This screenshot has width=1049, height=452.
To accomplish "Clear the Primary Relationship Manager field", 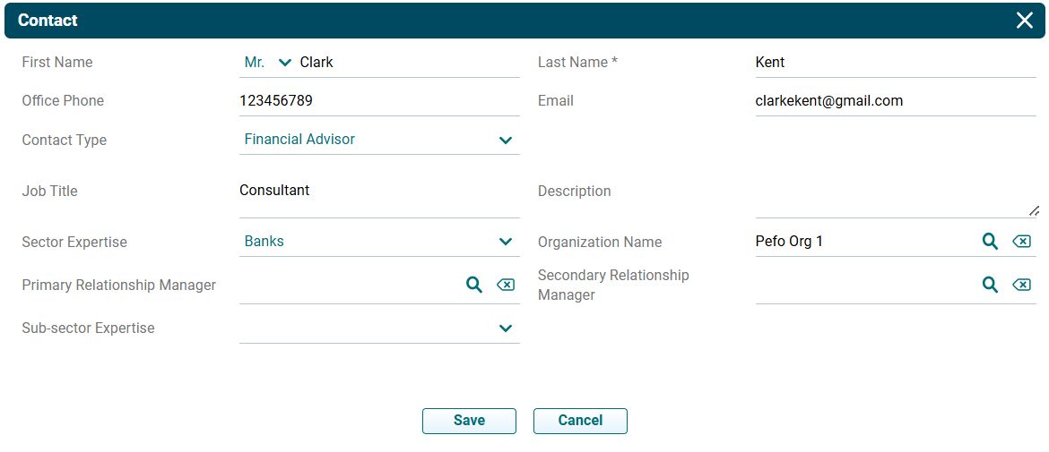I will click(505, 285).
